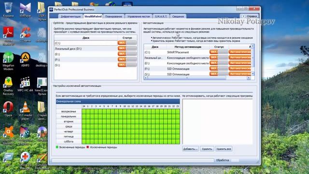Toggle auto-optimization status switch for (S:\)
309x174 pixels.
tap(219, 74)
